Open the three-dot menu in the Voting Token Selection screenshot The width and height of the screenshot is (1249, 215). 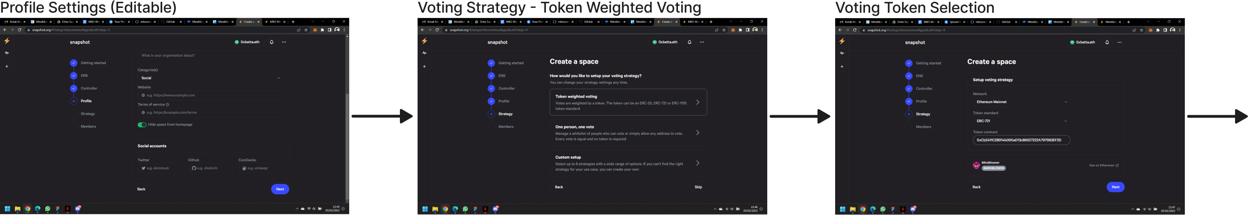(x=1119, y=42)
